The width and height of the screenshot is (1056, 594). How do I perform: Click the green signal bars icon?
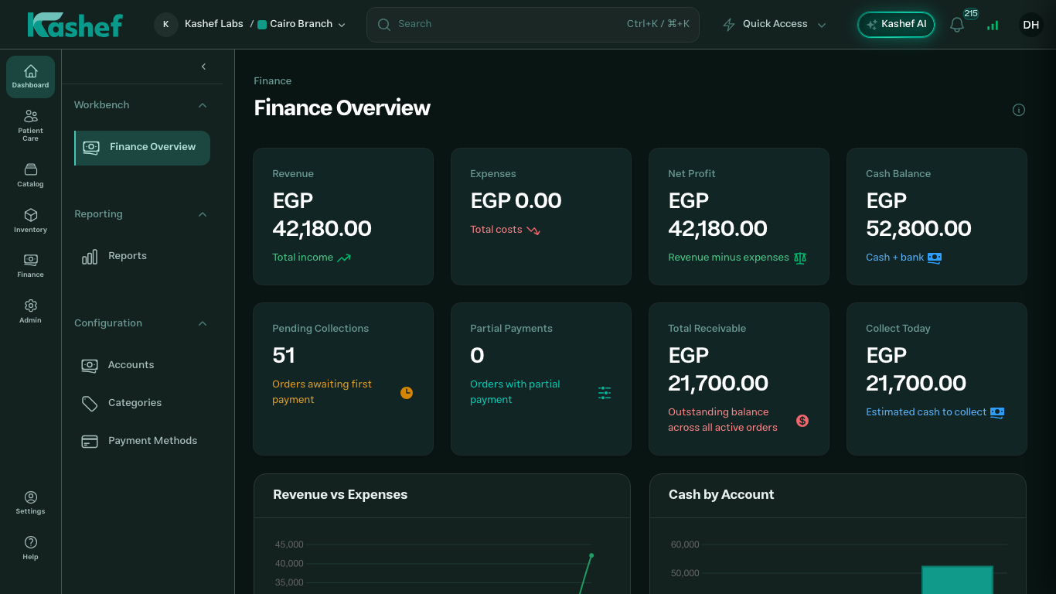[x=993, y=26]
